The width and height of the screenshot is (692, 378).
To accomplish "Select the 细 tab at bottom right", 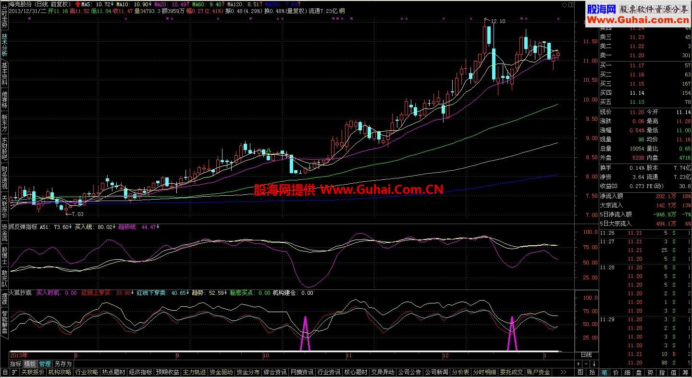I will click(627, 372).
